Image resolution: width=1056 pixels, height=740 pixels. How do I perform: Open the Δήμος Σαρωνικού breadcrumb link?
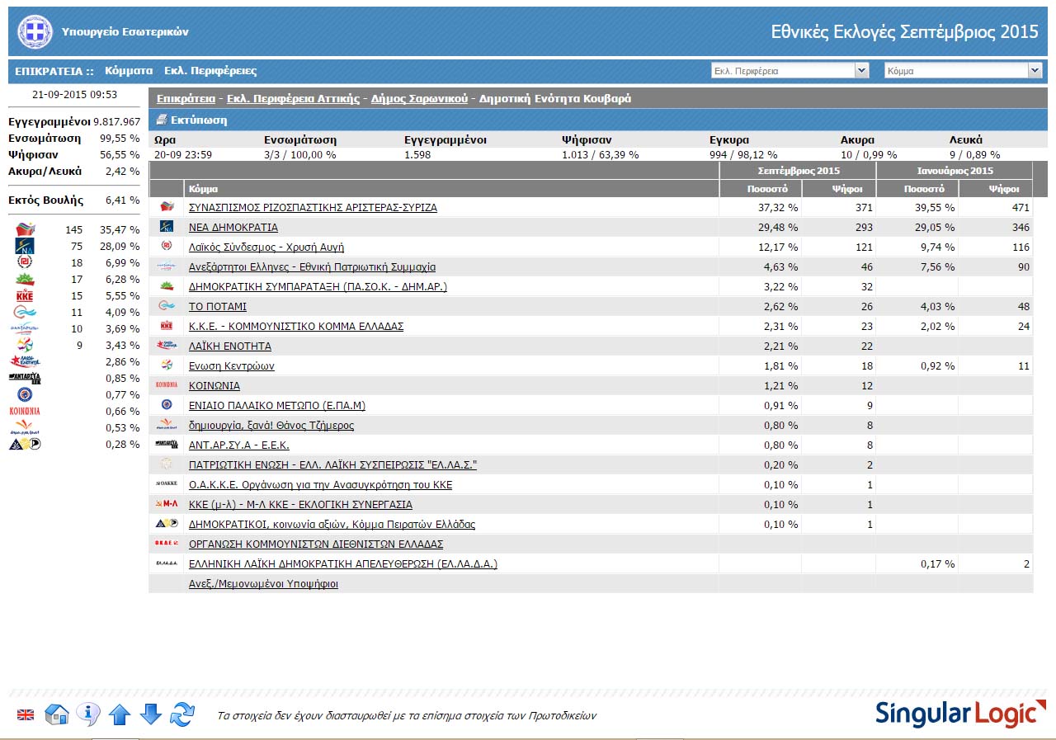[x=419, y=98]
